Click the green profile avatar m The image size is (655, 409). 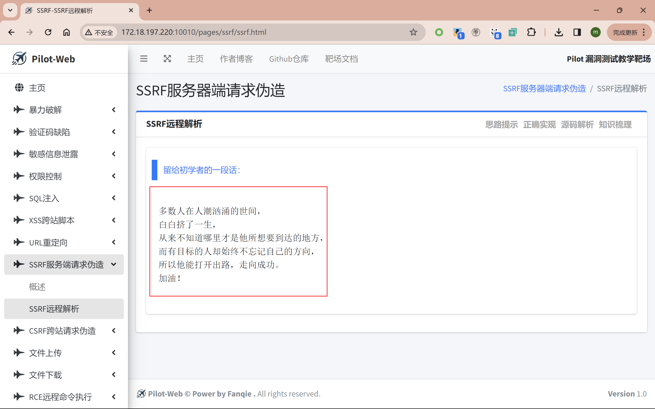(x=595, y=32)
